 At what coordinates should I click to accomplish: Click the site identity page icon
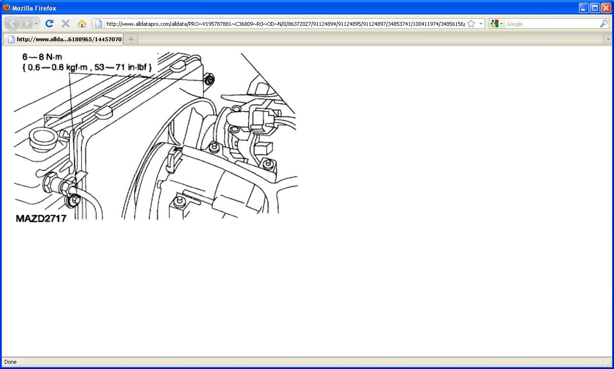pos(98,23)
